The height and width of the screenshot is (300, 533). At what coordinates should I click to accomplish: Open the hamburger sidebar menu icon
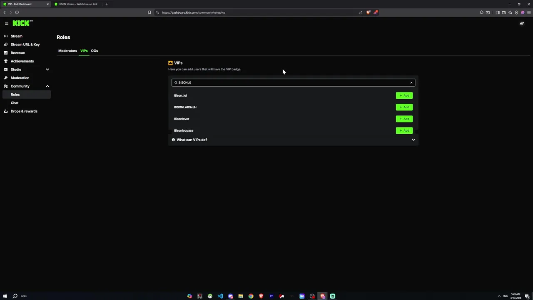(7, 23)
